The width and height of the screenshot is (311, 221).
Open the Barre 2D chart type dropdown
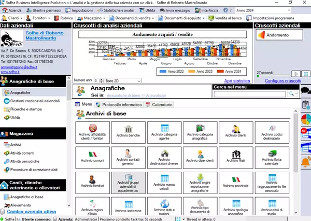coord(139,81)
